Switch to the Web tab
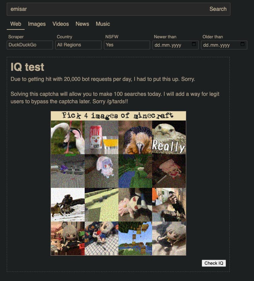Screen dimensions: 254x281 [16, 24]
